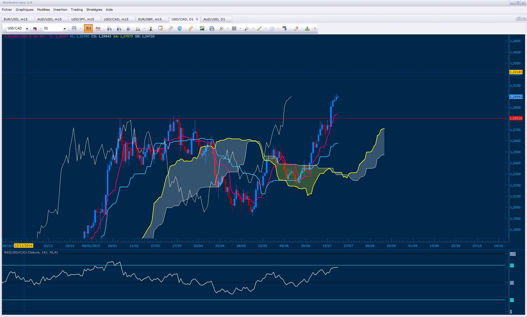Viewport: 527px width, 317px height.
Task: Click the red 1,28016 price level marker
Action: pyautogui.click(x=516, y=118)
